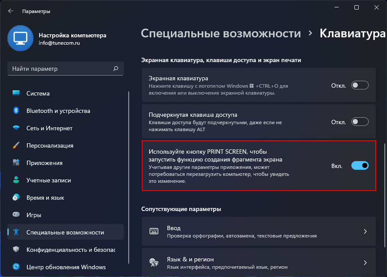Click the search magnifier icon
387x277 pixels.
[x=116, y=69]
